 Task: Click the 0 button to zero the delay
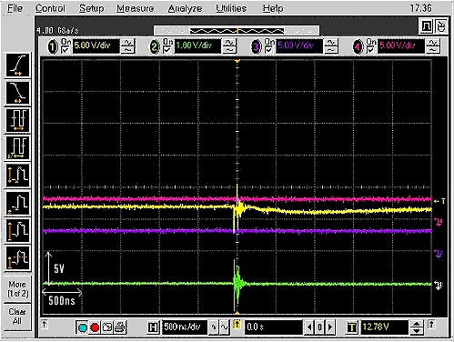(x=319, y=327)
